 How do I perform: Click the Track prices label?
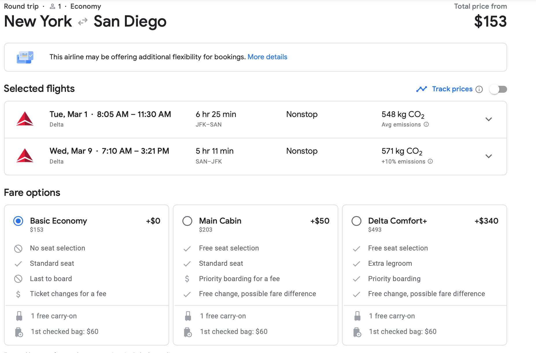[x=452, y=89]
